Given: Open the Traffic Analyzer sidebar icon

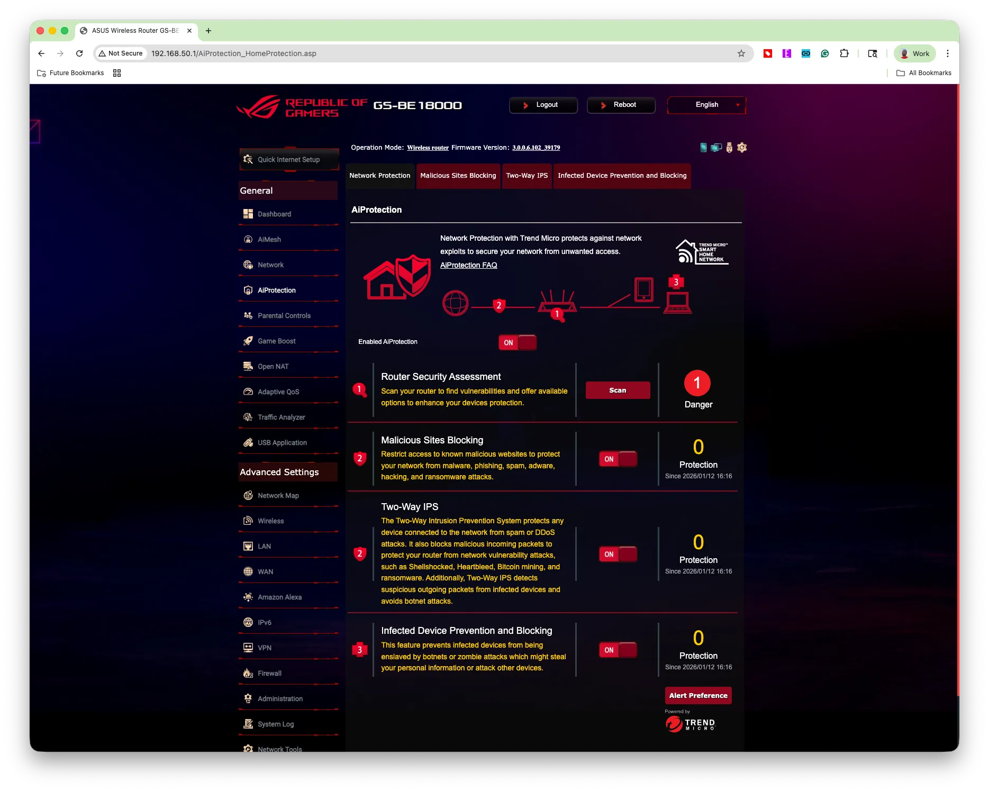Looking at the screenshot, I should coord(248,417).
